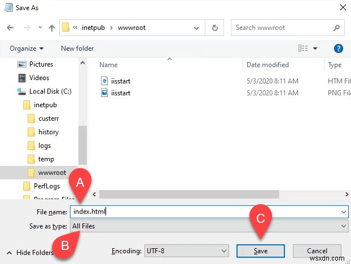Select wwwroot in the address path

tap(131, 28)
